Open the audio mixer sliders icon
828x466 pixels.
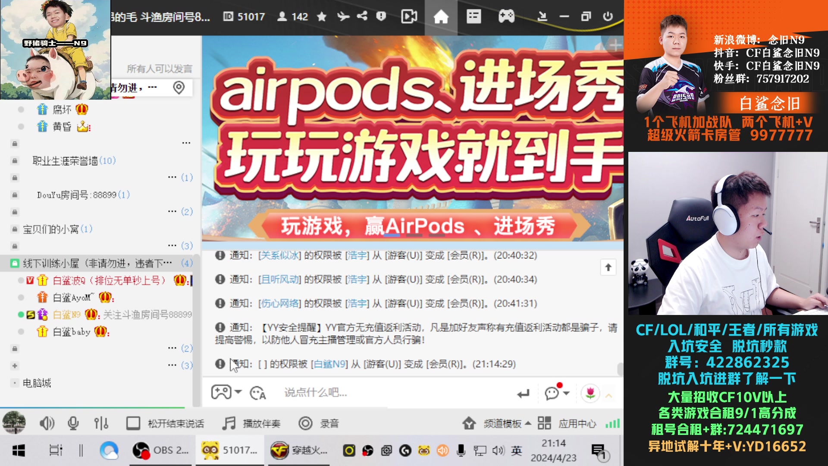pos(100,424)
